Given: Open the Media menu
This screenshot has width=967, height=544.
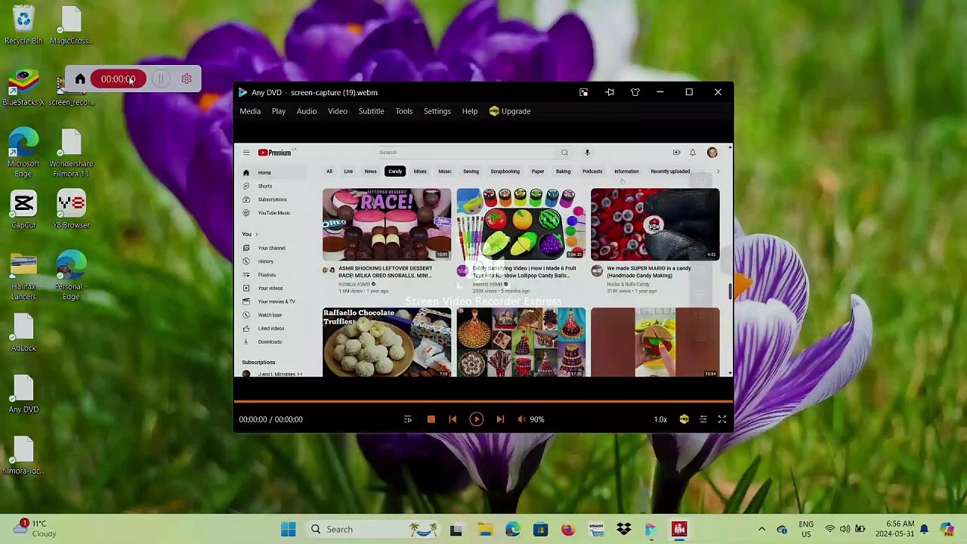Looking at the screenshot, I should [x=250, y=111].
